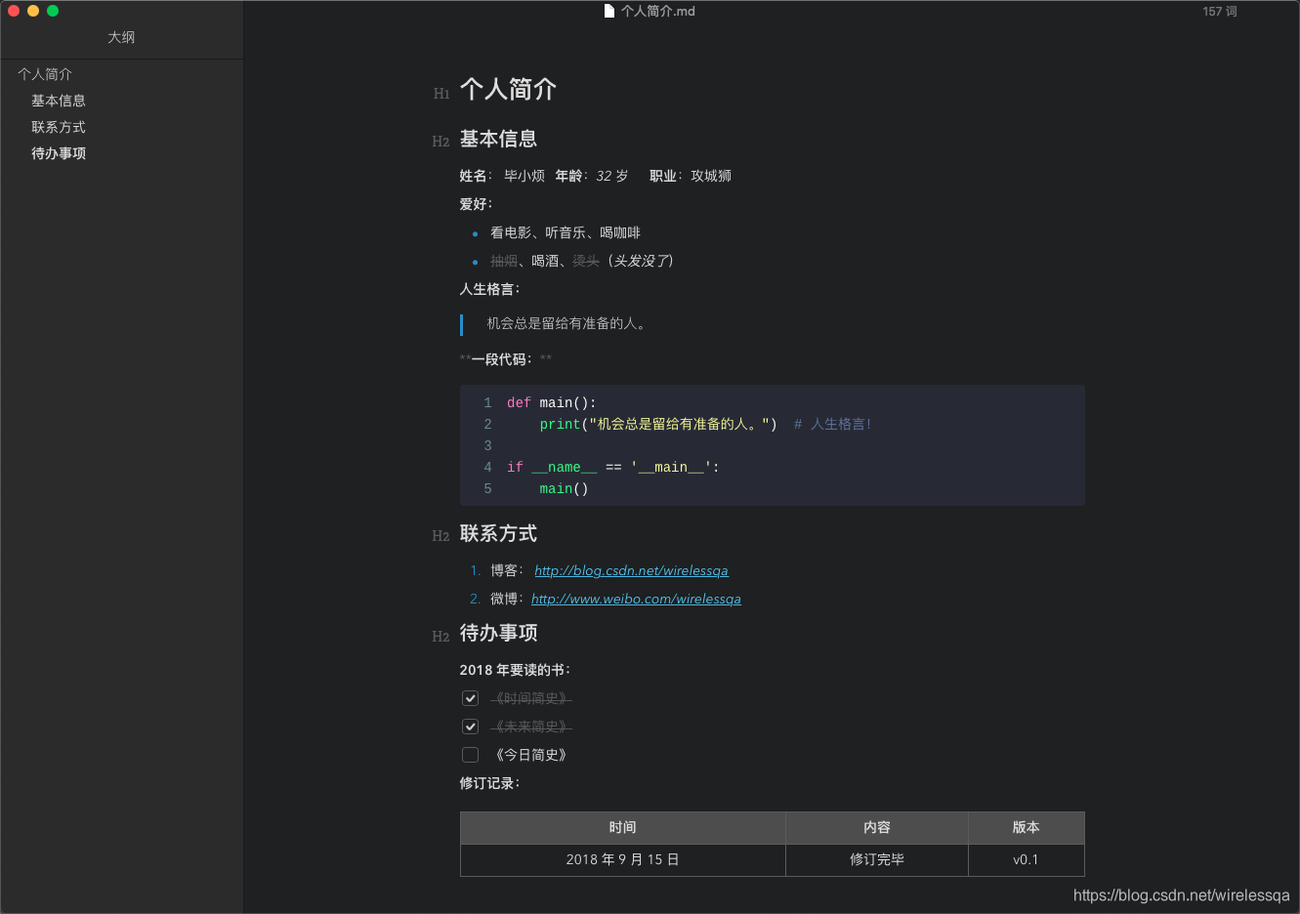Open the blog.csdn.net/wirelessqa hyperlink
The height and width of the screenshot is (914, 1300).
coord(631,570)
